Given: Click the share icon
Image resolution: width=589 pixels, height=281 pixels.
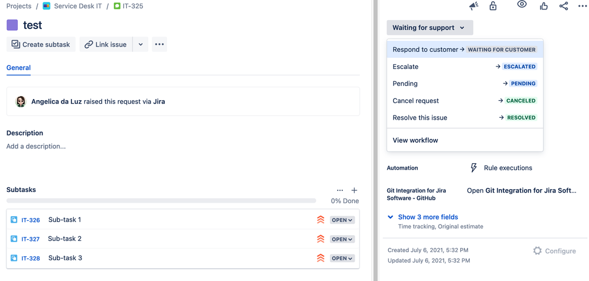Looking at the screenshot, I should tap(564, 6).
